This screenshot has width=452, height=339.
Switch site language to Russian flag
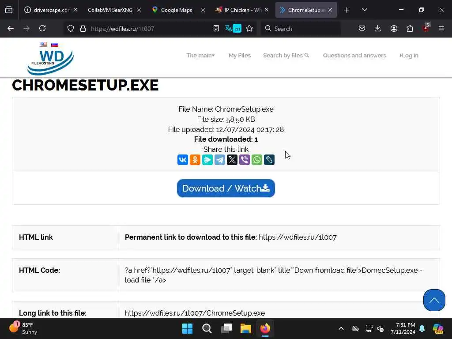click(x=55, y=45)
